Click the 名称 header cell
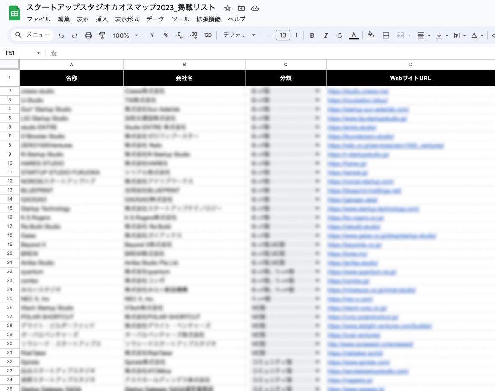This screenshot has height=391, width=495. (71, 78)
